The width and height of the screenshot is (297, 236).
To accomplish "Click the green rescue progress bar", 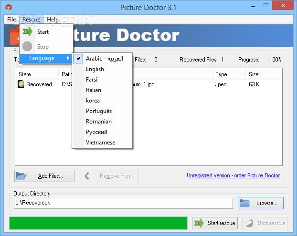I will click(x=98, y=223).
